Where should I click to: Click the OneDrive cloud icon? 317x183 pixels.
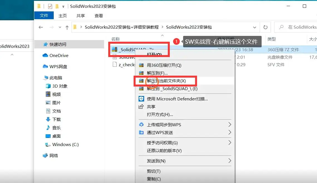[x=45, y=55]
